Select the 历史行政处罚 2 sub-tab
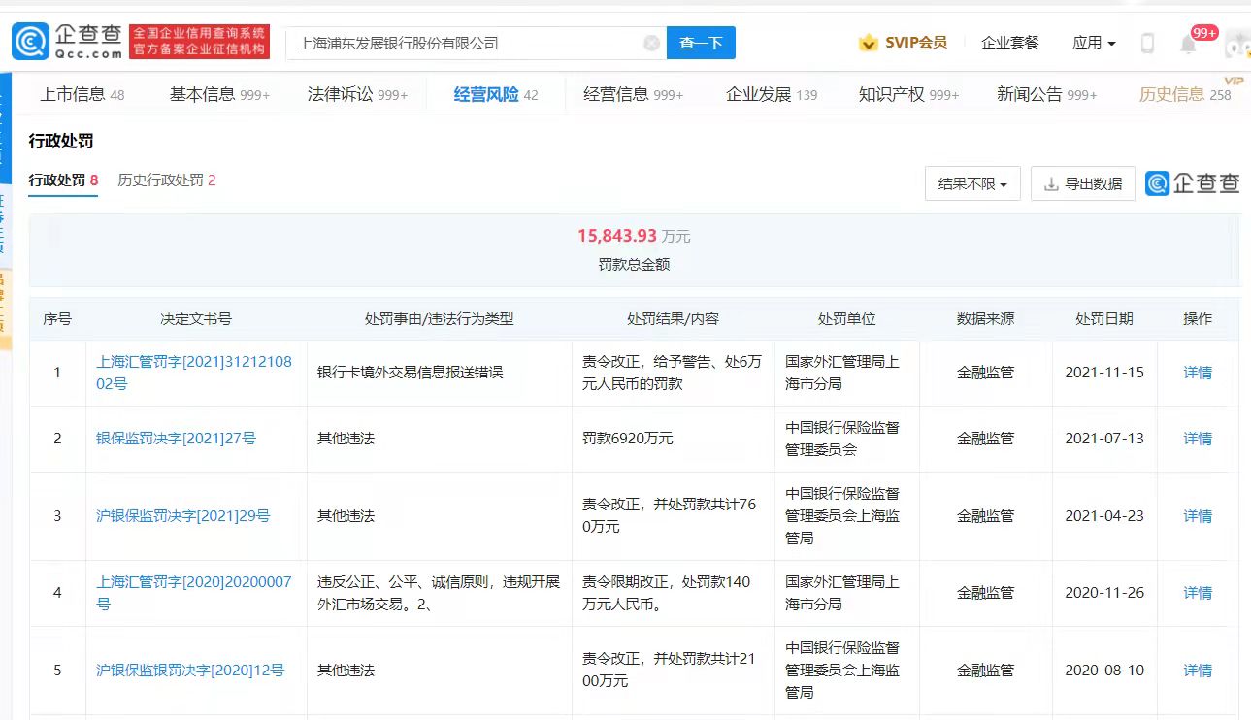The image size is (1251, 720). pos(167,180)
